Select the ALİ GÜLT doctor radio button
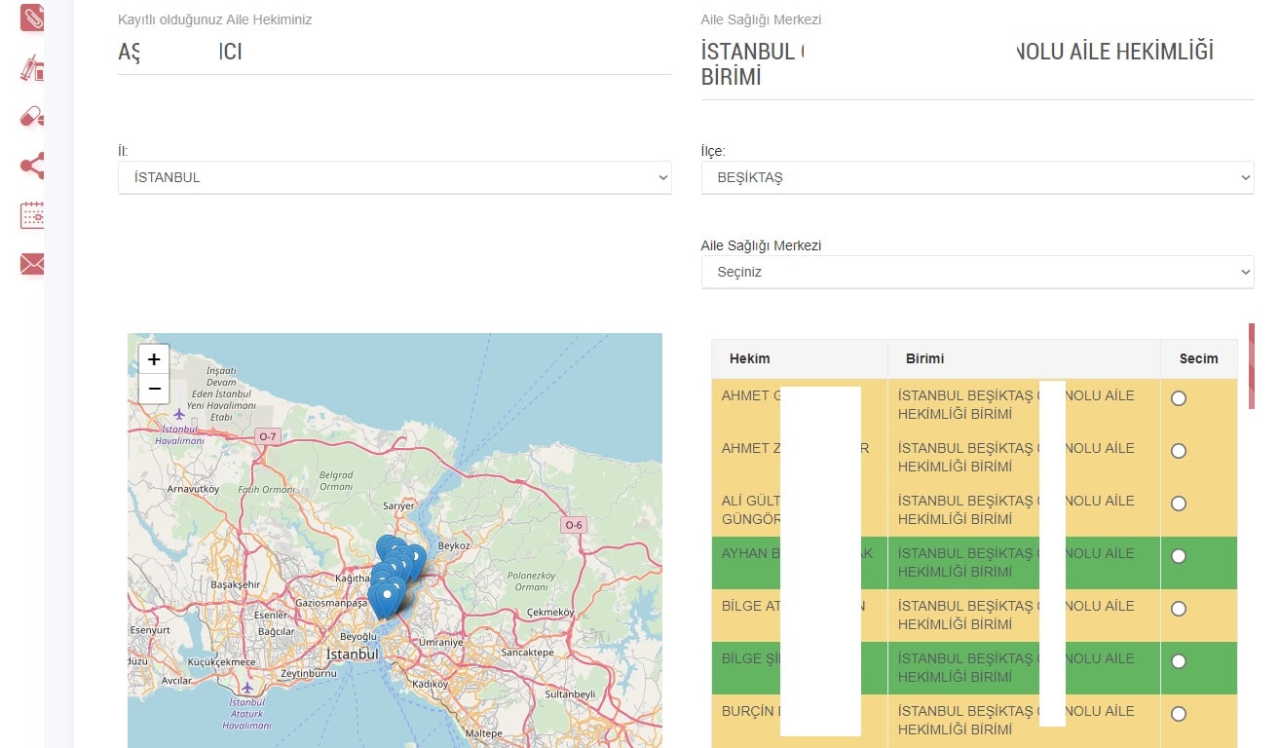The width and height of the screenshot is (1280, 748). click(1179, 504)
